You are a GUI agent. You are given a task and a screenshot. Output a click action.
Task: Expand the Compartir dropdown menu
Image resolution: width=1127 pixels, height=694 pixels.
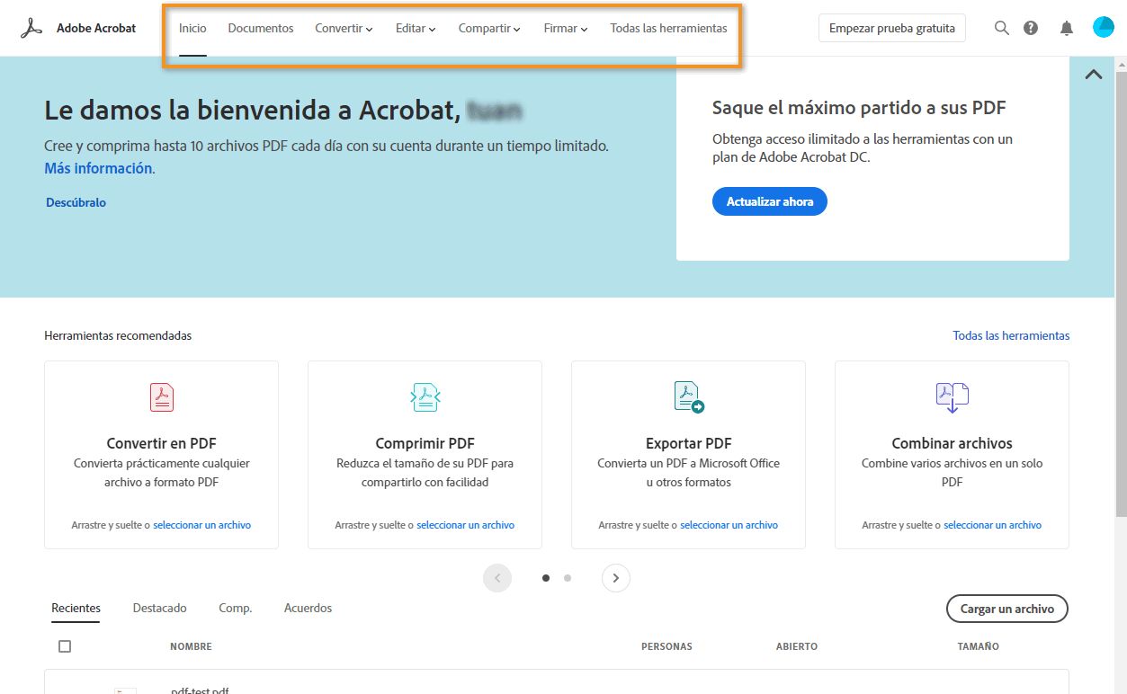coord(489,28)
